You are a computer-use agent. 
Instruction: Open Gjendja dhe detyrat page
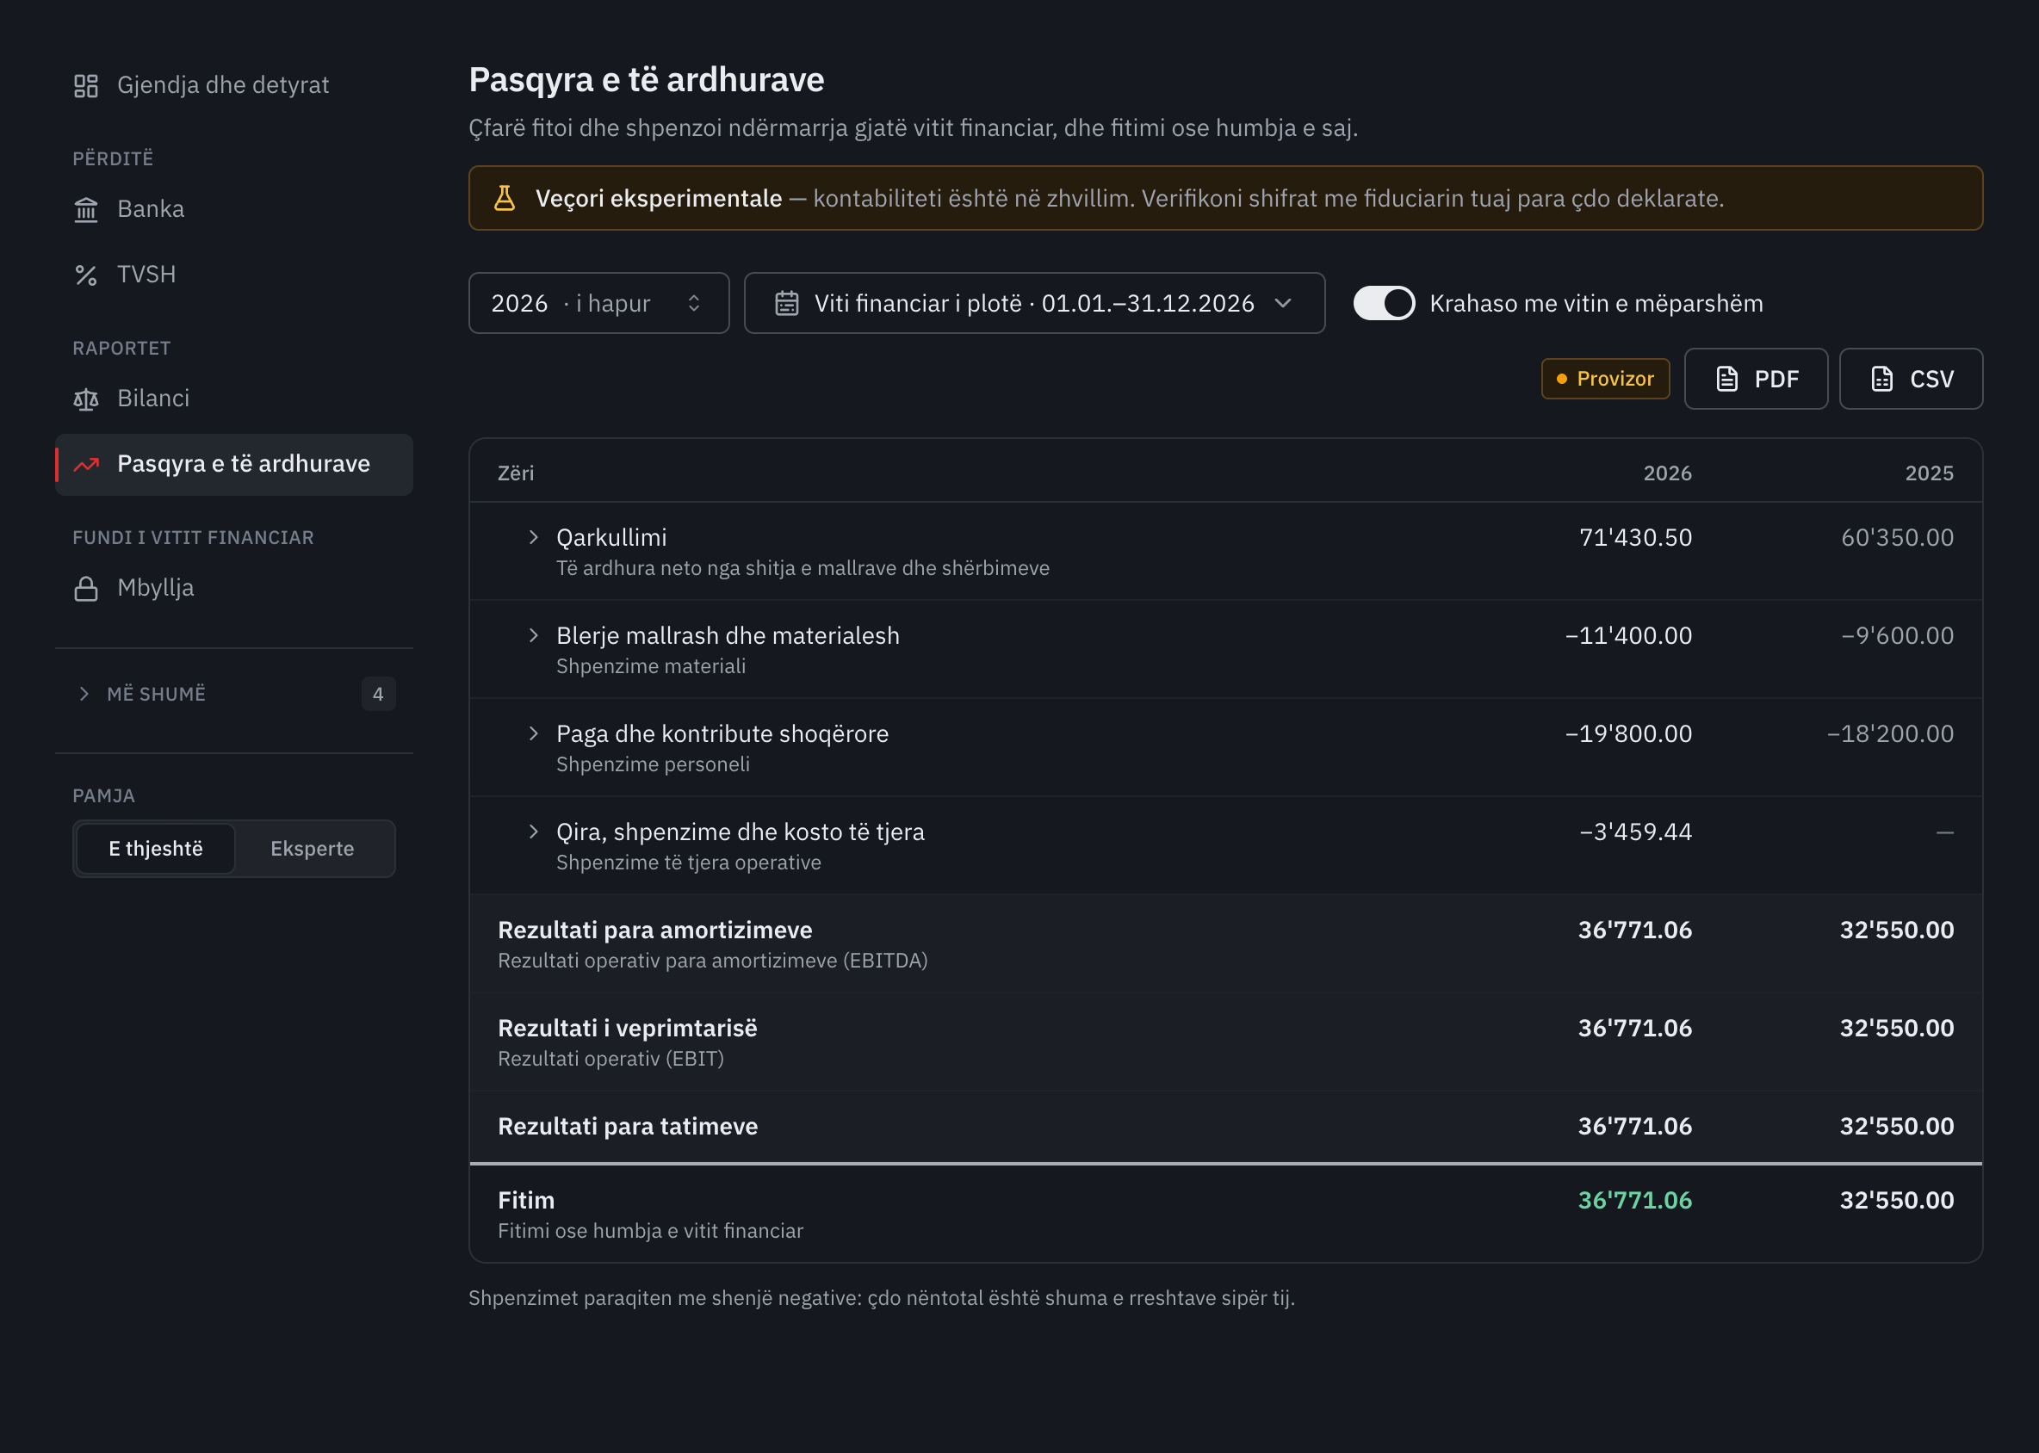pos(233,85)
